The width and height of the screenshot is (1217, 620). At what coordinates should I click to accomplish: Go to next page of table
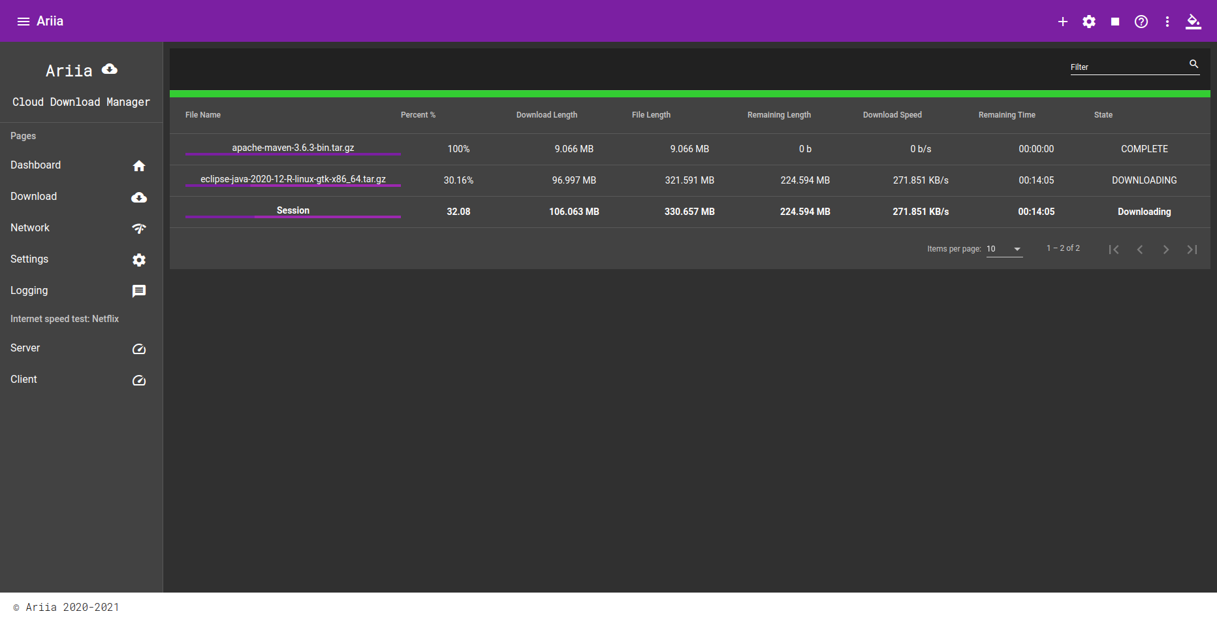1166,250
